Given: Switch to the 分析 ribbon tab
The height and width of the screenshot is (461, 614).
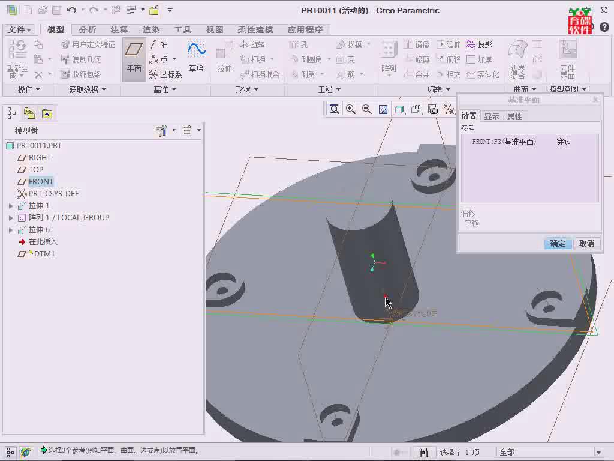Looking at the screenshot, I should (87, 29).
